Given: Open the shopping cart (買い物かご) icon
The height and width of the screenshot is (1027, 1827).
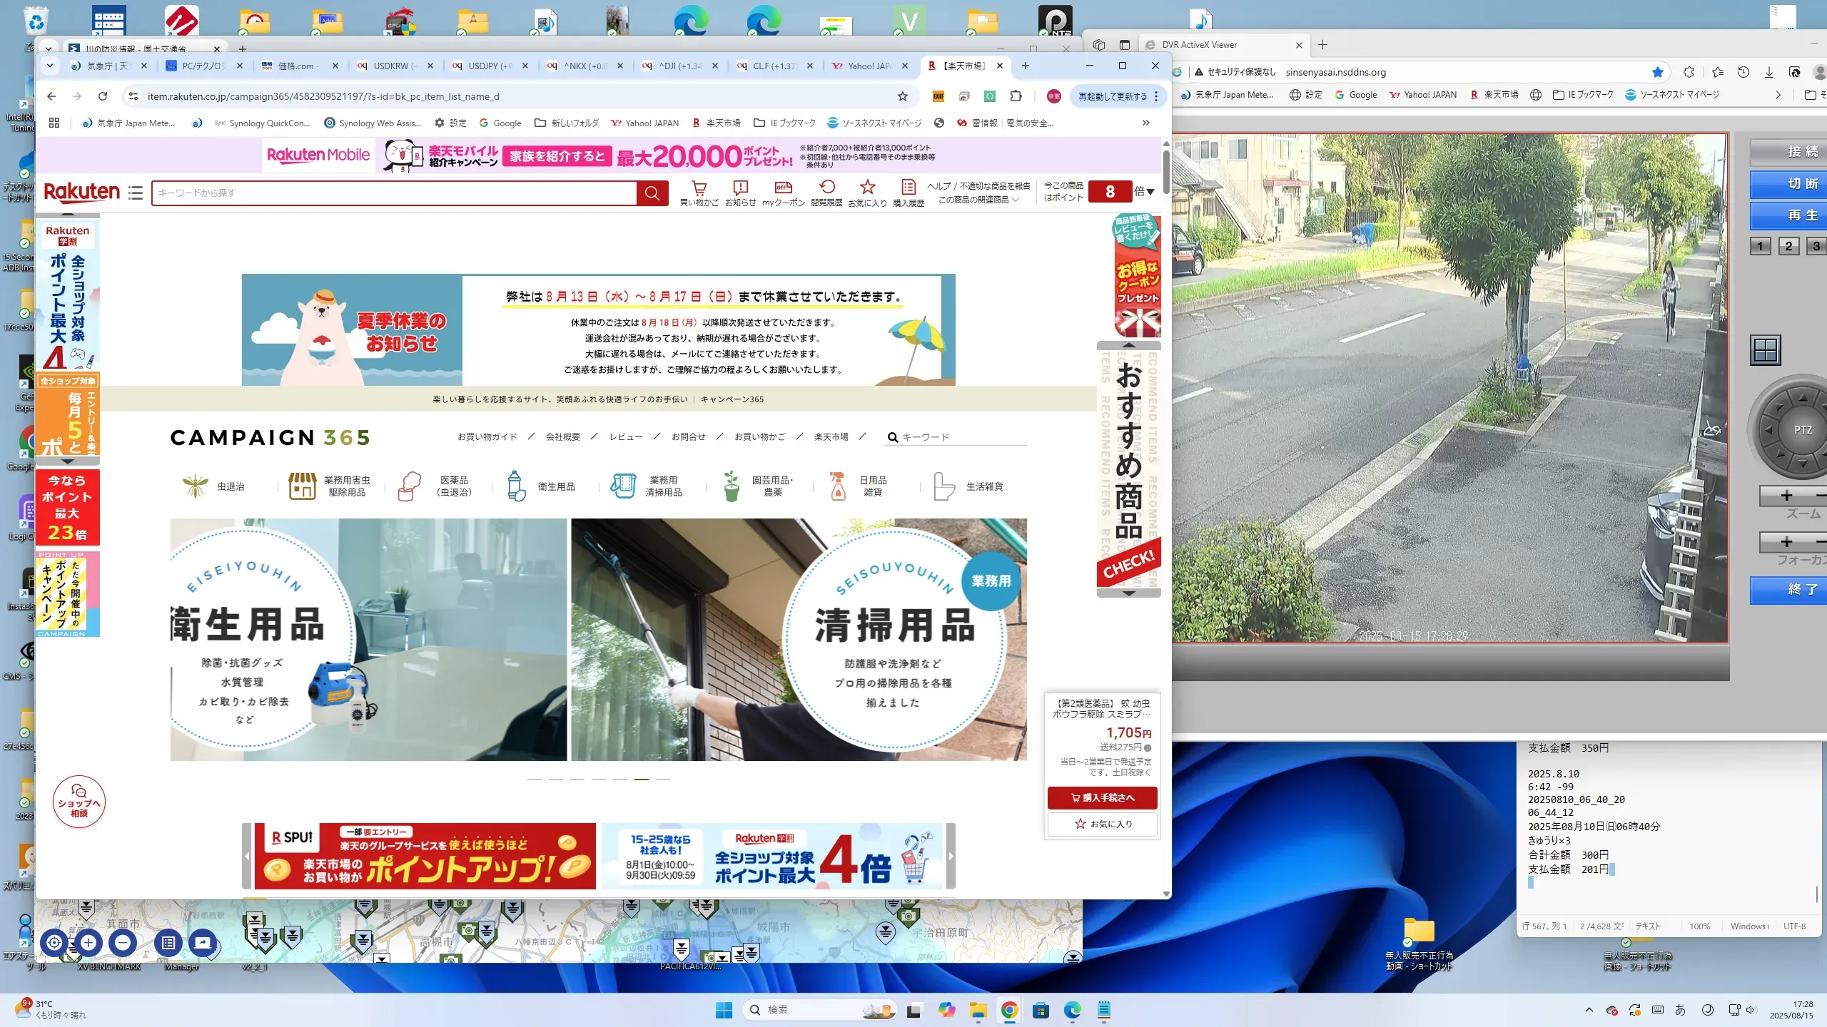Looking at the screenshot, I should (x=699, y=188).
